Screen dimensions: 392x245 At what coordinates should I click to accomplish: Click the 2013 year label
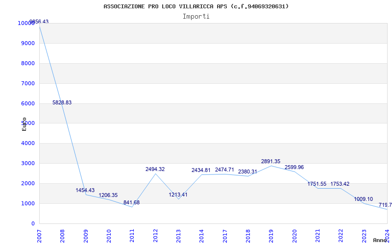[178, 236]
